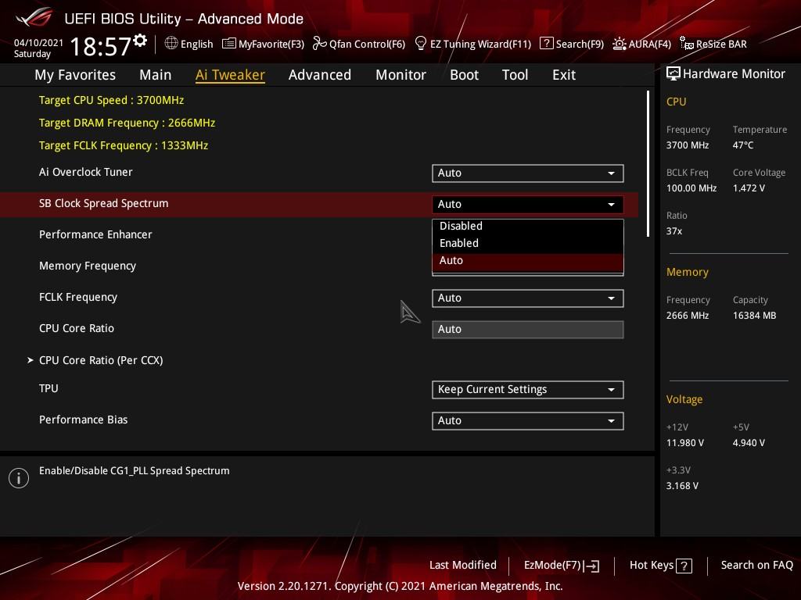
Task: Click the Core Voltage 1.472 V value
Action: point(749,188)
